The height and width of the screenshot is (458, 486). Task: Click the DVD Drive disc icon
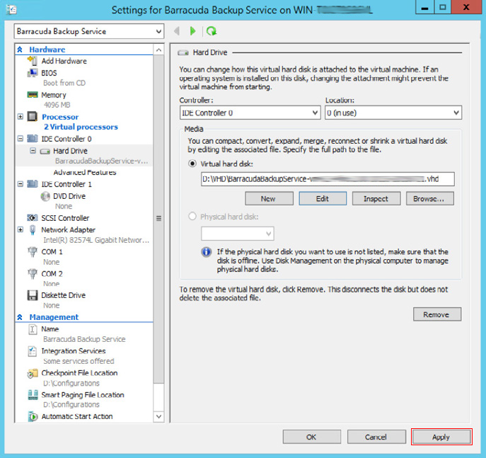[x=45, y=196]
